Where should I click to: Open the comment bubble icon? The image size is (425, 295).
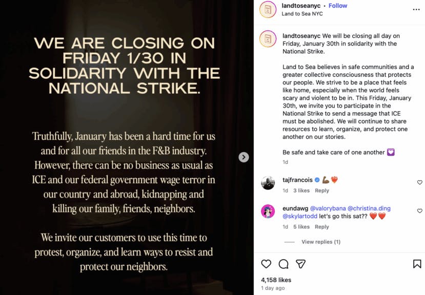(x=284, y=264)
